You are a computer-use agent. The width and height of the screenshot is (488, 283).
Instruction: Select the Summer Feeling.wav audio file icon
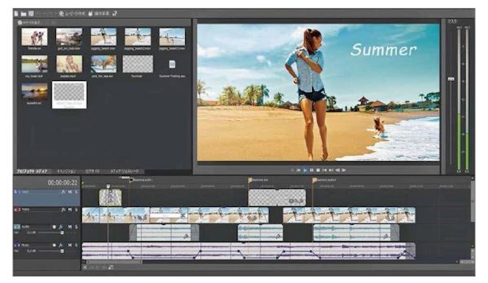click(x=172, y=64)
